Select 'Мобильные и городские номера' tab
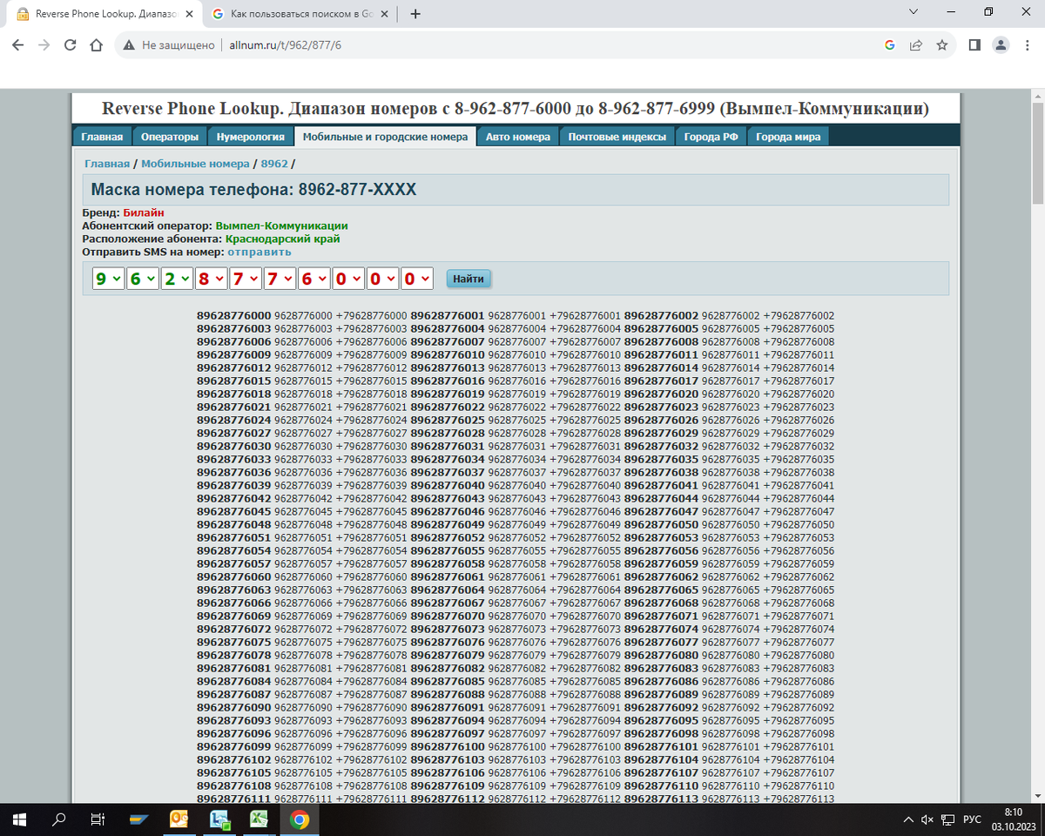The width and height of the screenshot is (1045, 836). (x=385, y=137)
